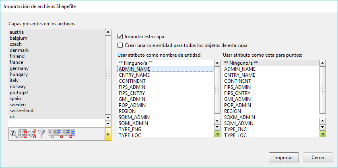Uncheck 'Importar esta capa' checkbox
338x168 pixels.
tap(120, 37)
